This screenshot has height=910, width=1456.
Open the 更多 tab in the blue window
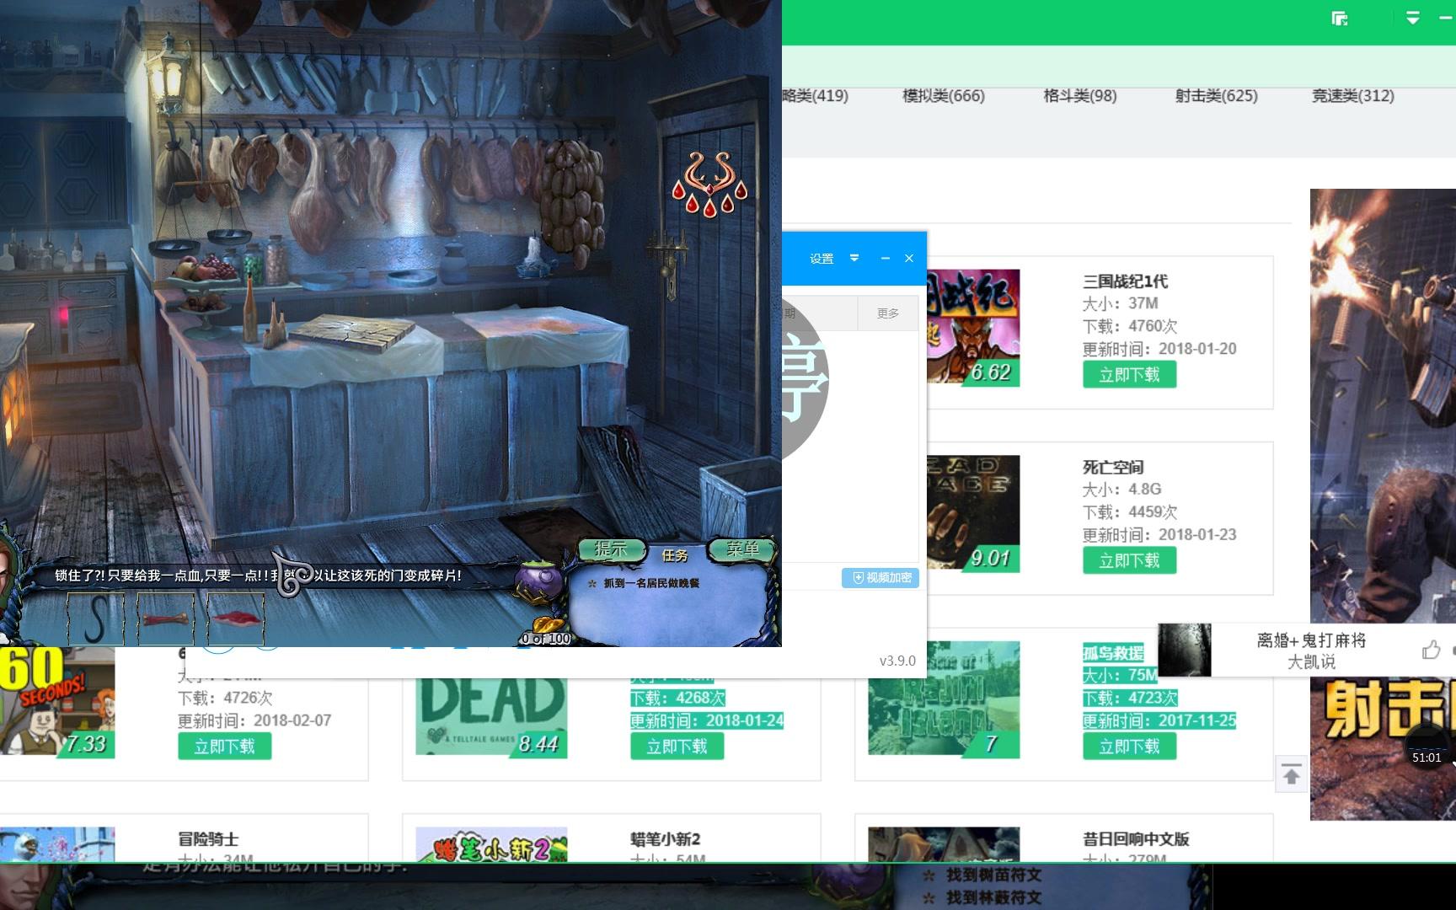pyautogui.click(x=888, y=313)
